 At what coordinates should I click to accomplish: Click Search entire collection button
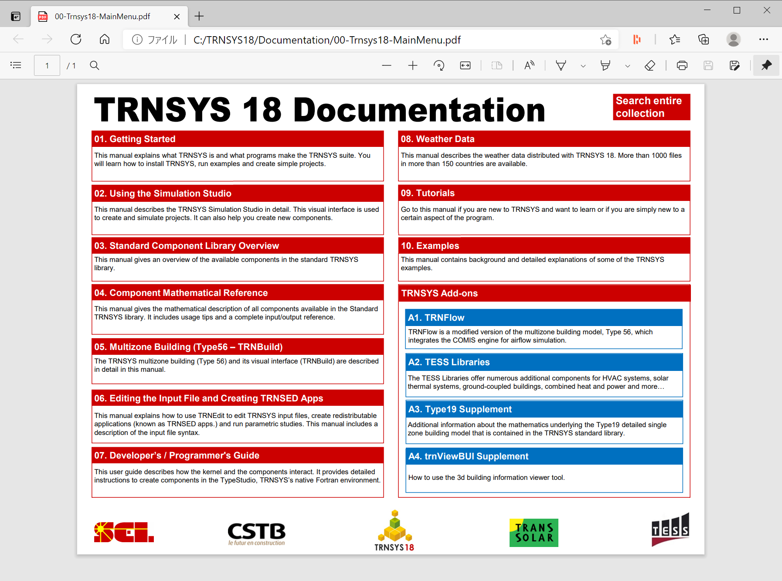pyautogui.click(x=651, y=107)
